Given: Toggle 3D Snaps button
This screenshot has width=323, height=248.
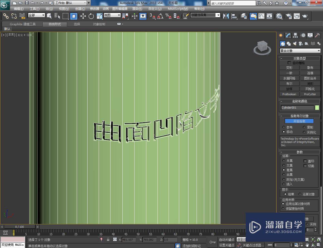Looking at the screenshot, I should 152,16.
